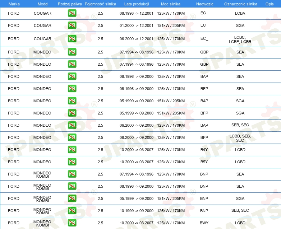Click fuel icon in MONDEO KOMBI 08.1996 row
Image resolution: width=281 pixels, height=229 pixels.
72,186
